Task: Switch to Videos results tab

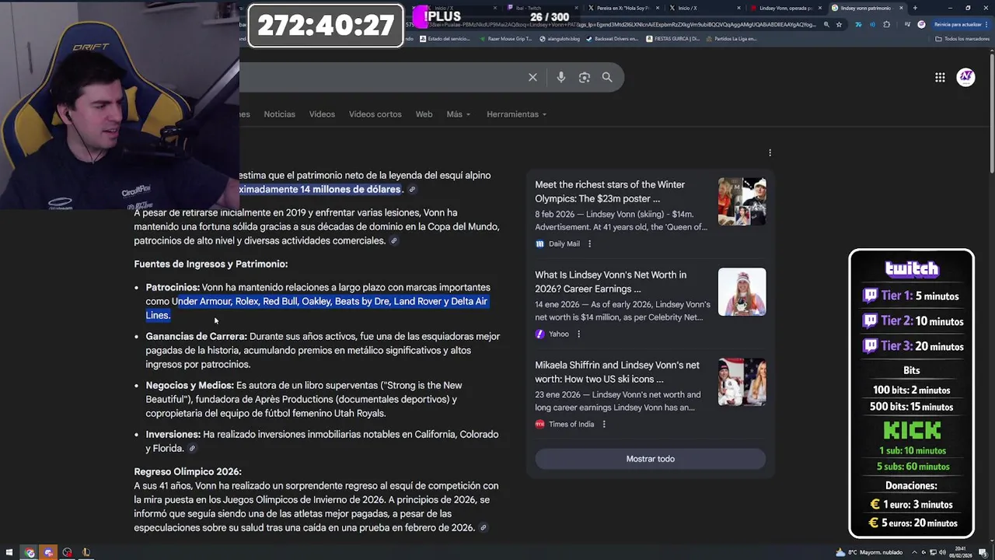Action: [x=322, y=114]
